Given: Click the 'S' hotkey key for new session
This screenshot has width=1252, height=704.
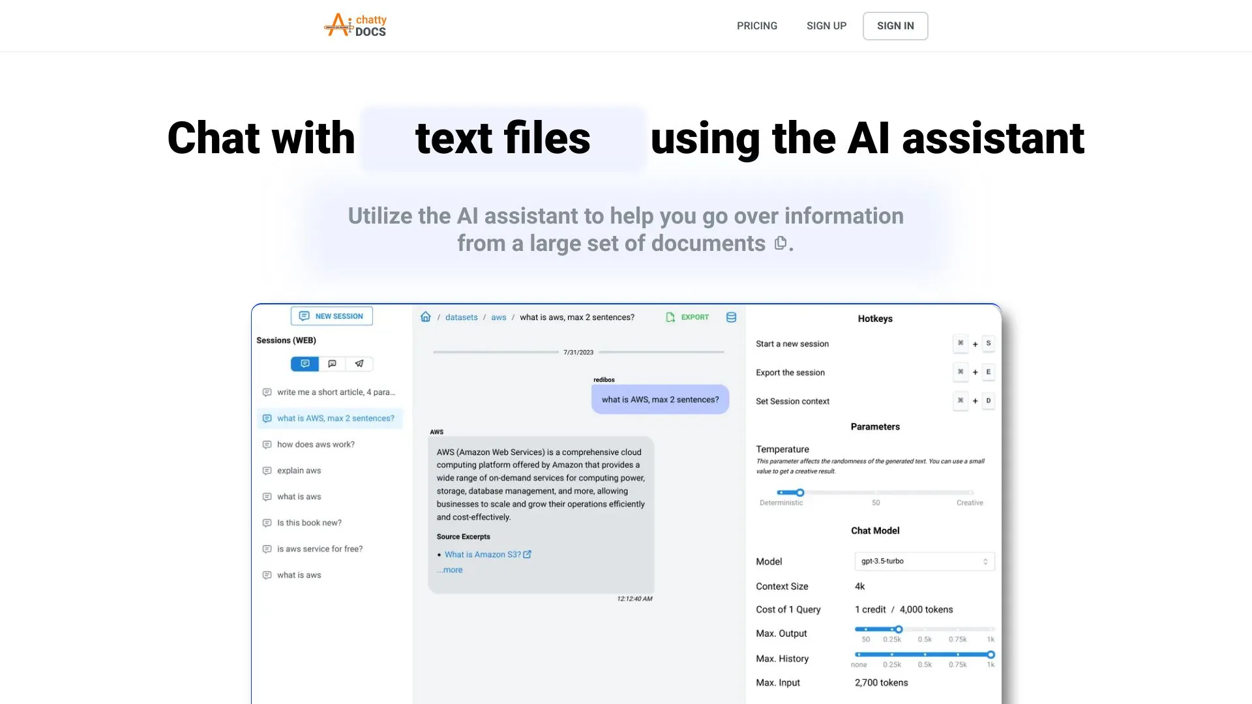Looking at the screenshot, I should [989, 344].
